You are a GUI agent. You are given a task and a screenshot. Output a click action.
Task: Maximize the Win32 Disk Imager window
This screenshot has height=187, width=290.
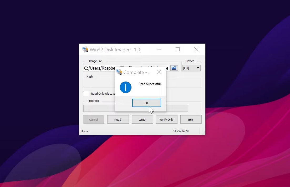(177, 49)
